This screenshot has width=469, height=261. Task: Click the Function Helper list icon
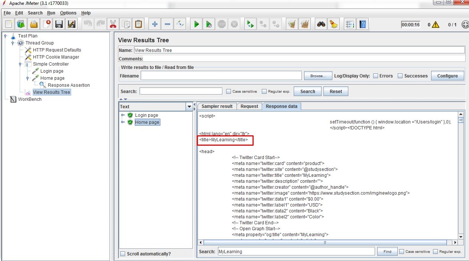pos(349,24)
